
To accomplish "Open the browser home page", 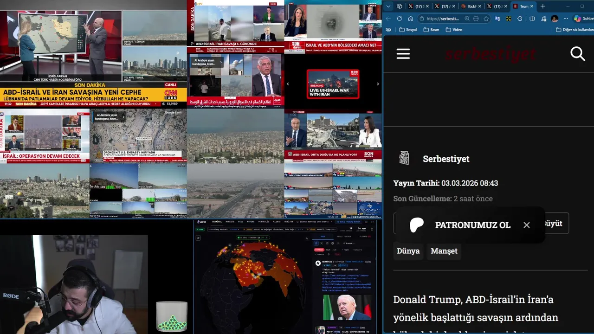I will (x=411, y=19).
